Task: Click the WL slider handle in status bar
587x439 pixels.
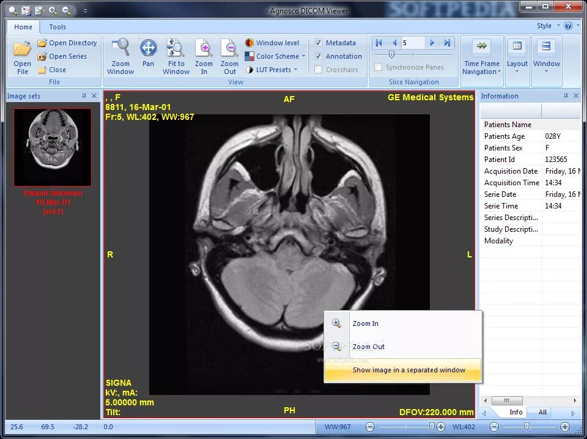Action: [x=526, y=426]
